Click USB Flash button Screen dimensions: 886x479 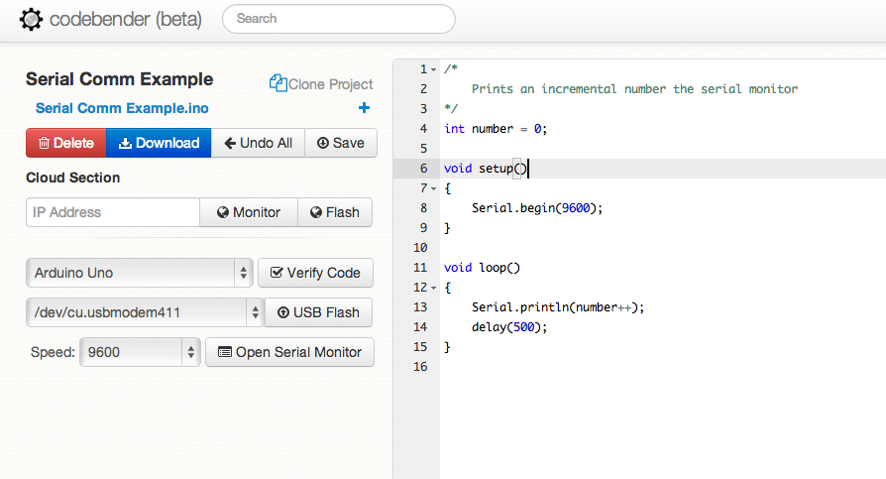[319, 312]
